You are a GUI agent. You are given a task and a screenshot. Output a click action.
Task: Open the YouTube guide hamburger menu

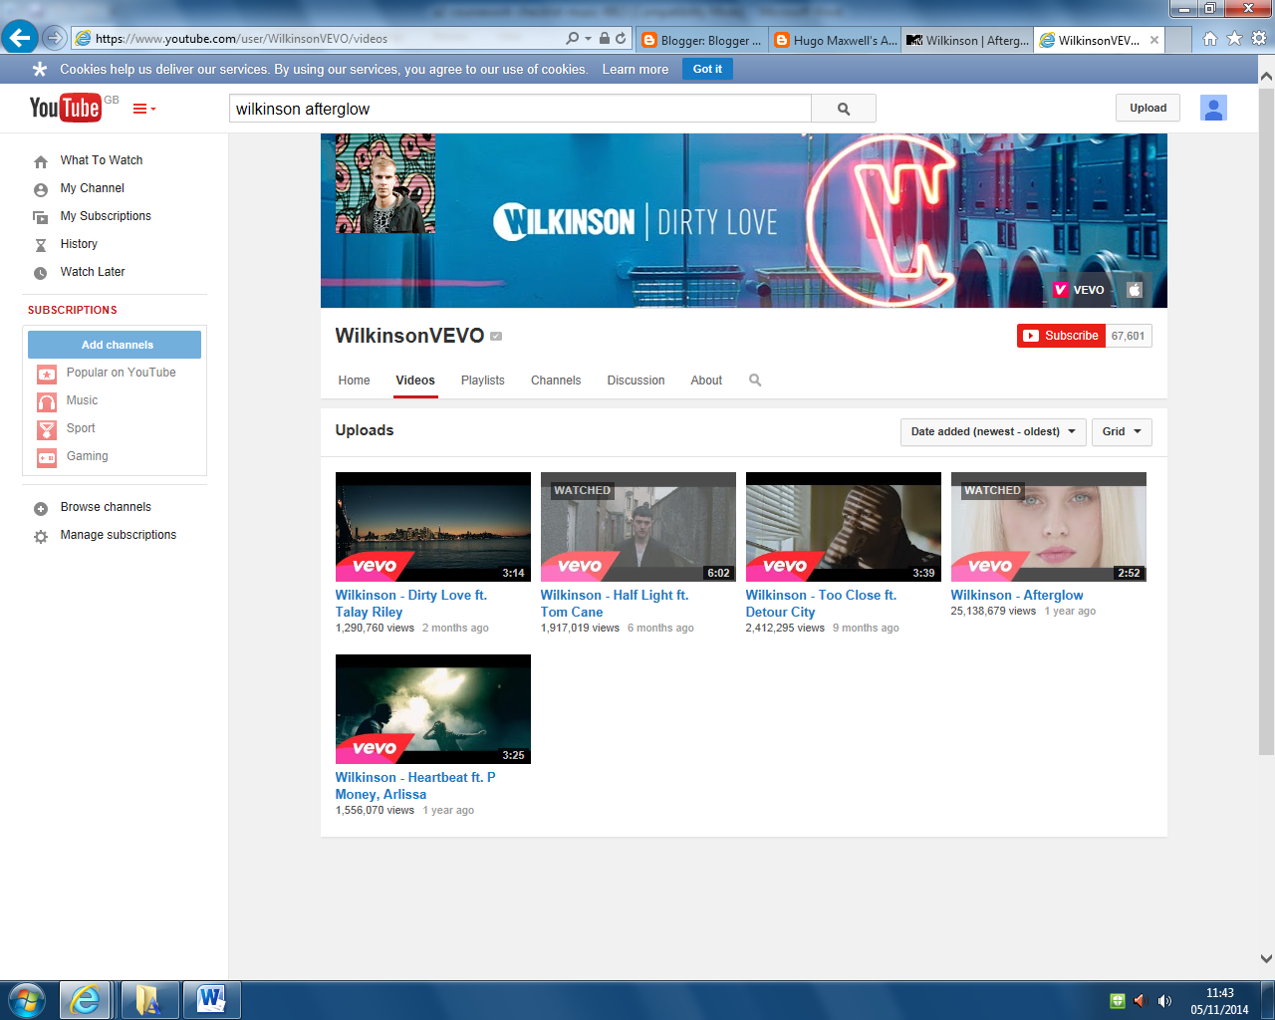144,109
